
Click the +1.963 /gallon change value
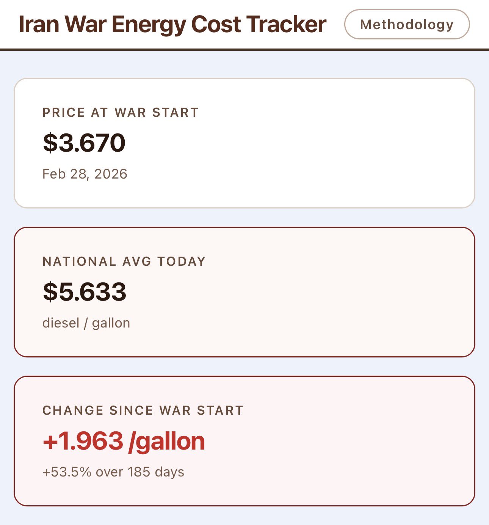tap(124, 441)
